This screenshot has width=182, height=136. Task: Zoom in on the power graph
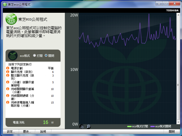[x=82, y=126]
